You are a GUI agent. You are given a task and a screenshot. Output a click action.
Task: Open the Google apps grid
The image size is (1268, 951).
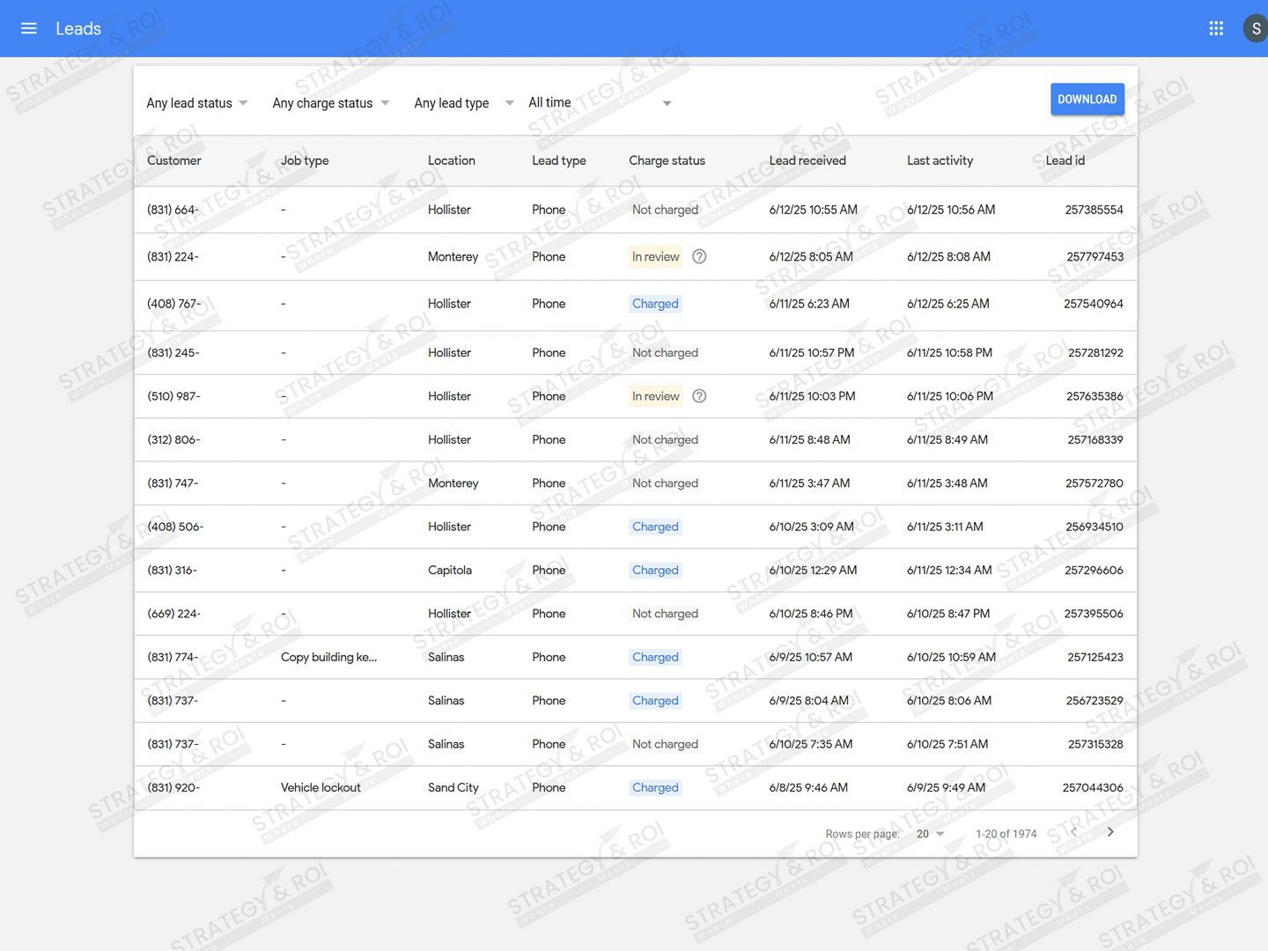click(1216, 28)
